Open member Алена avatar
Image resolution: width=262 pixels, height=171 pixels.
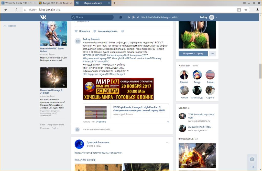click(x=210, y=75)
